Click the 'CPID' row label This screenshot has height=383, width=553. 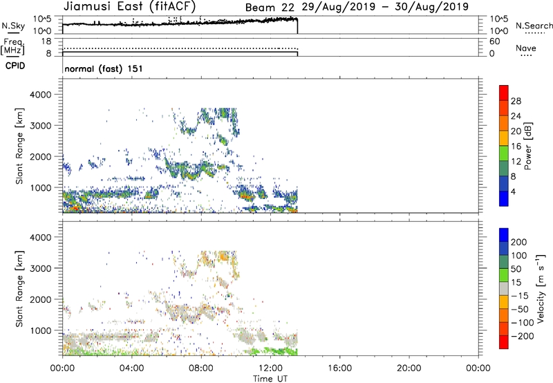pos(15,66)
